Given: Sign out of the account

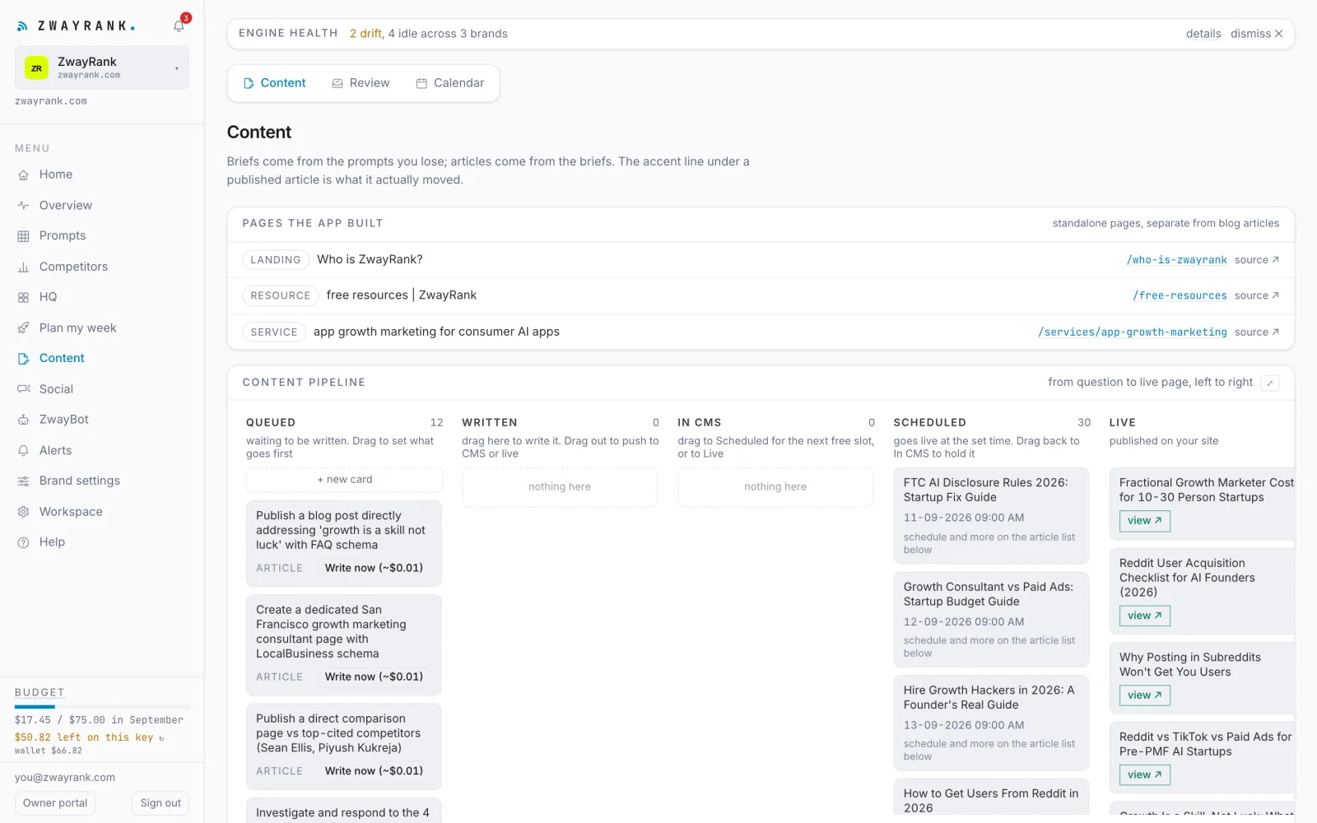Looking at the screenshot, I should [161, 803].
